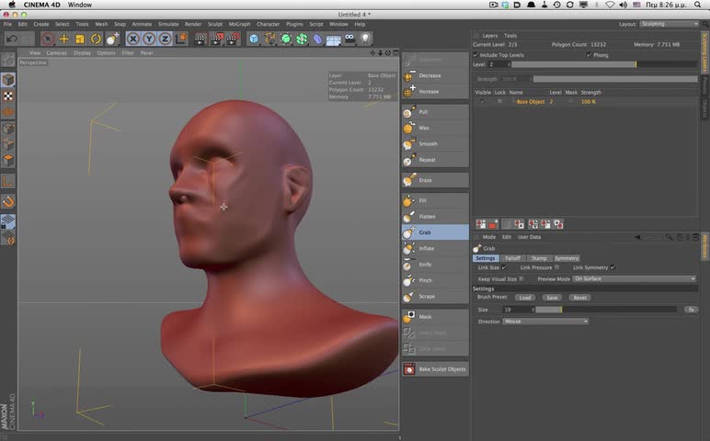710x441 pixels.
Task: Click the Load brush preset button
Action: pos(524,298)
